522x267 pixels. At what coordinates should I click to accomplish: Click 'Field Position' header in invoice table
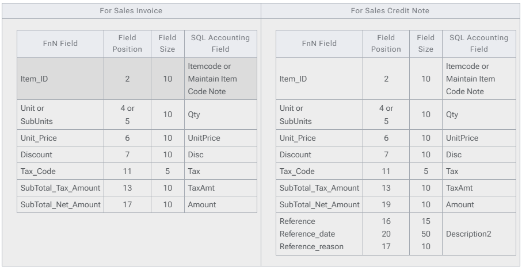pos(127,43)
